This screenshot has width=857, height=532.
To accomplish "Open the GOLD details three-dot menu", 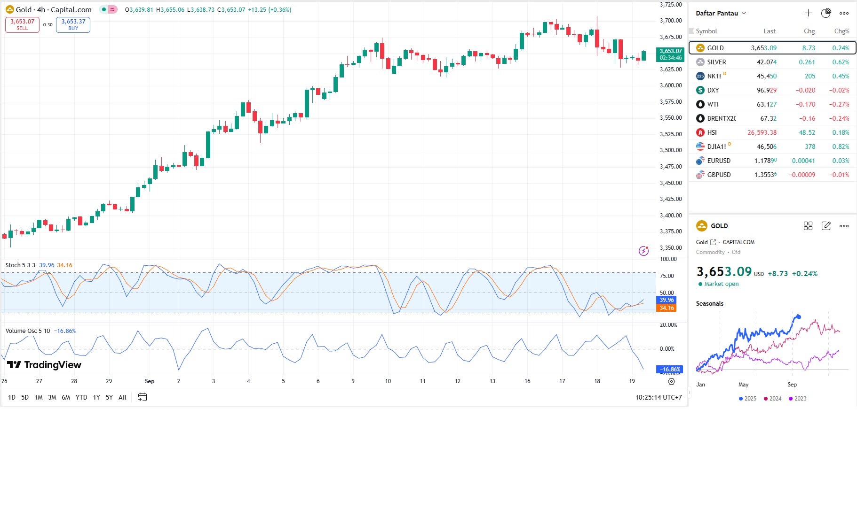I will click(844, 226).
